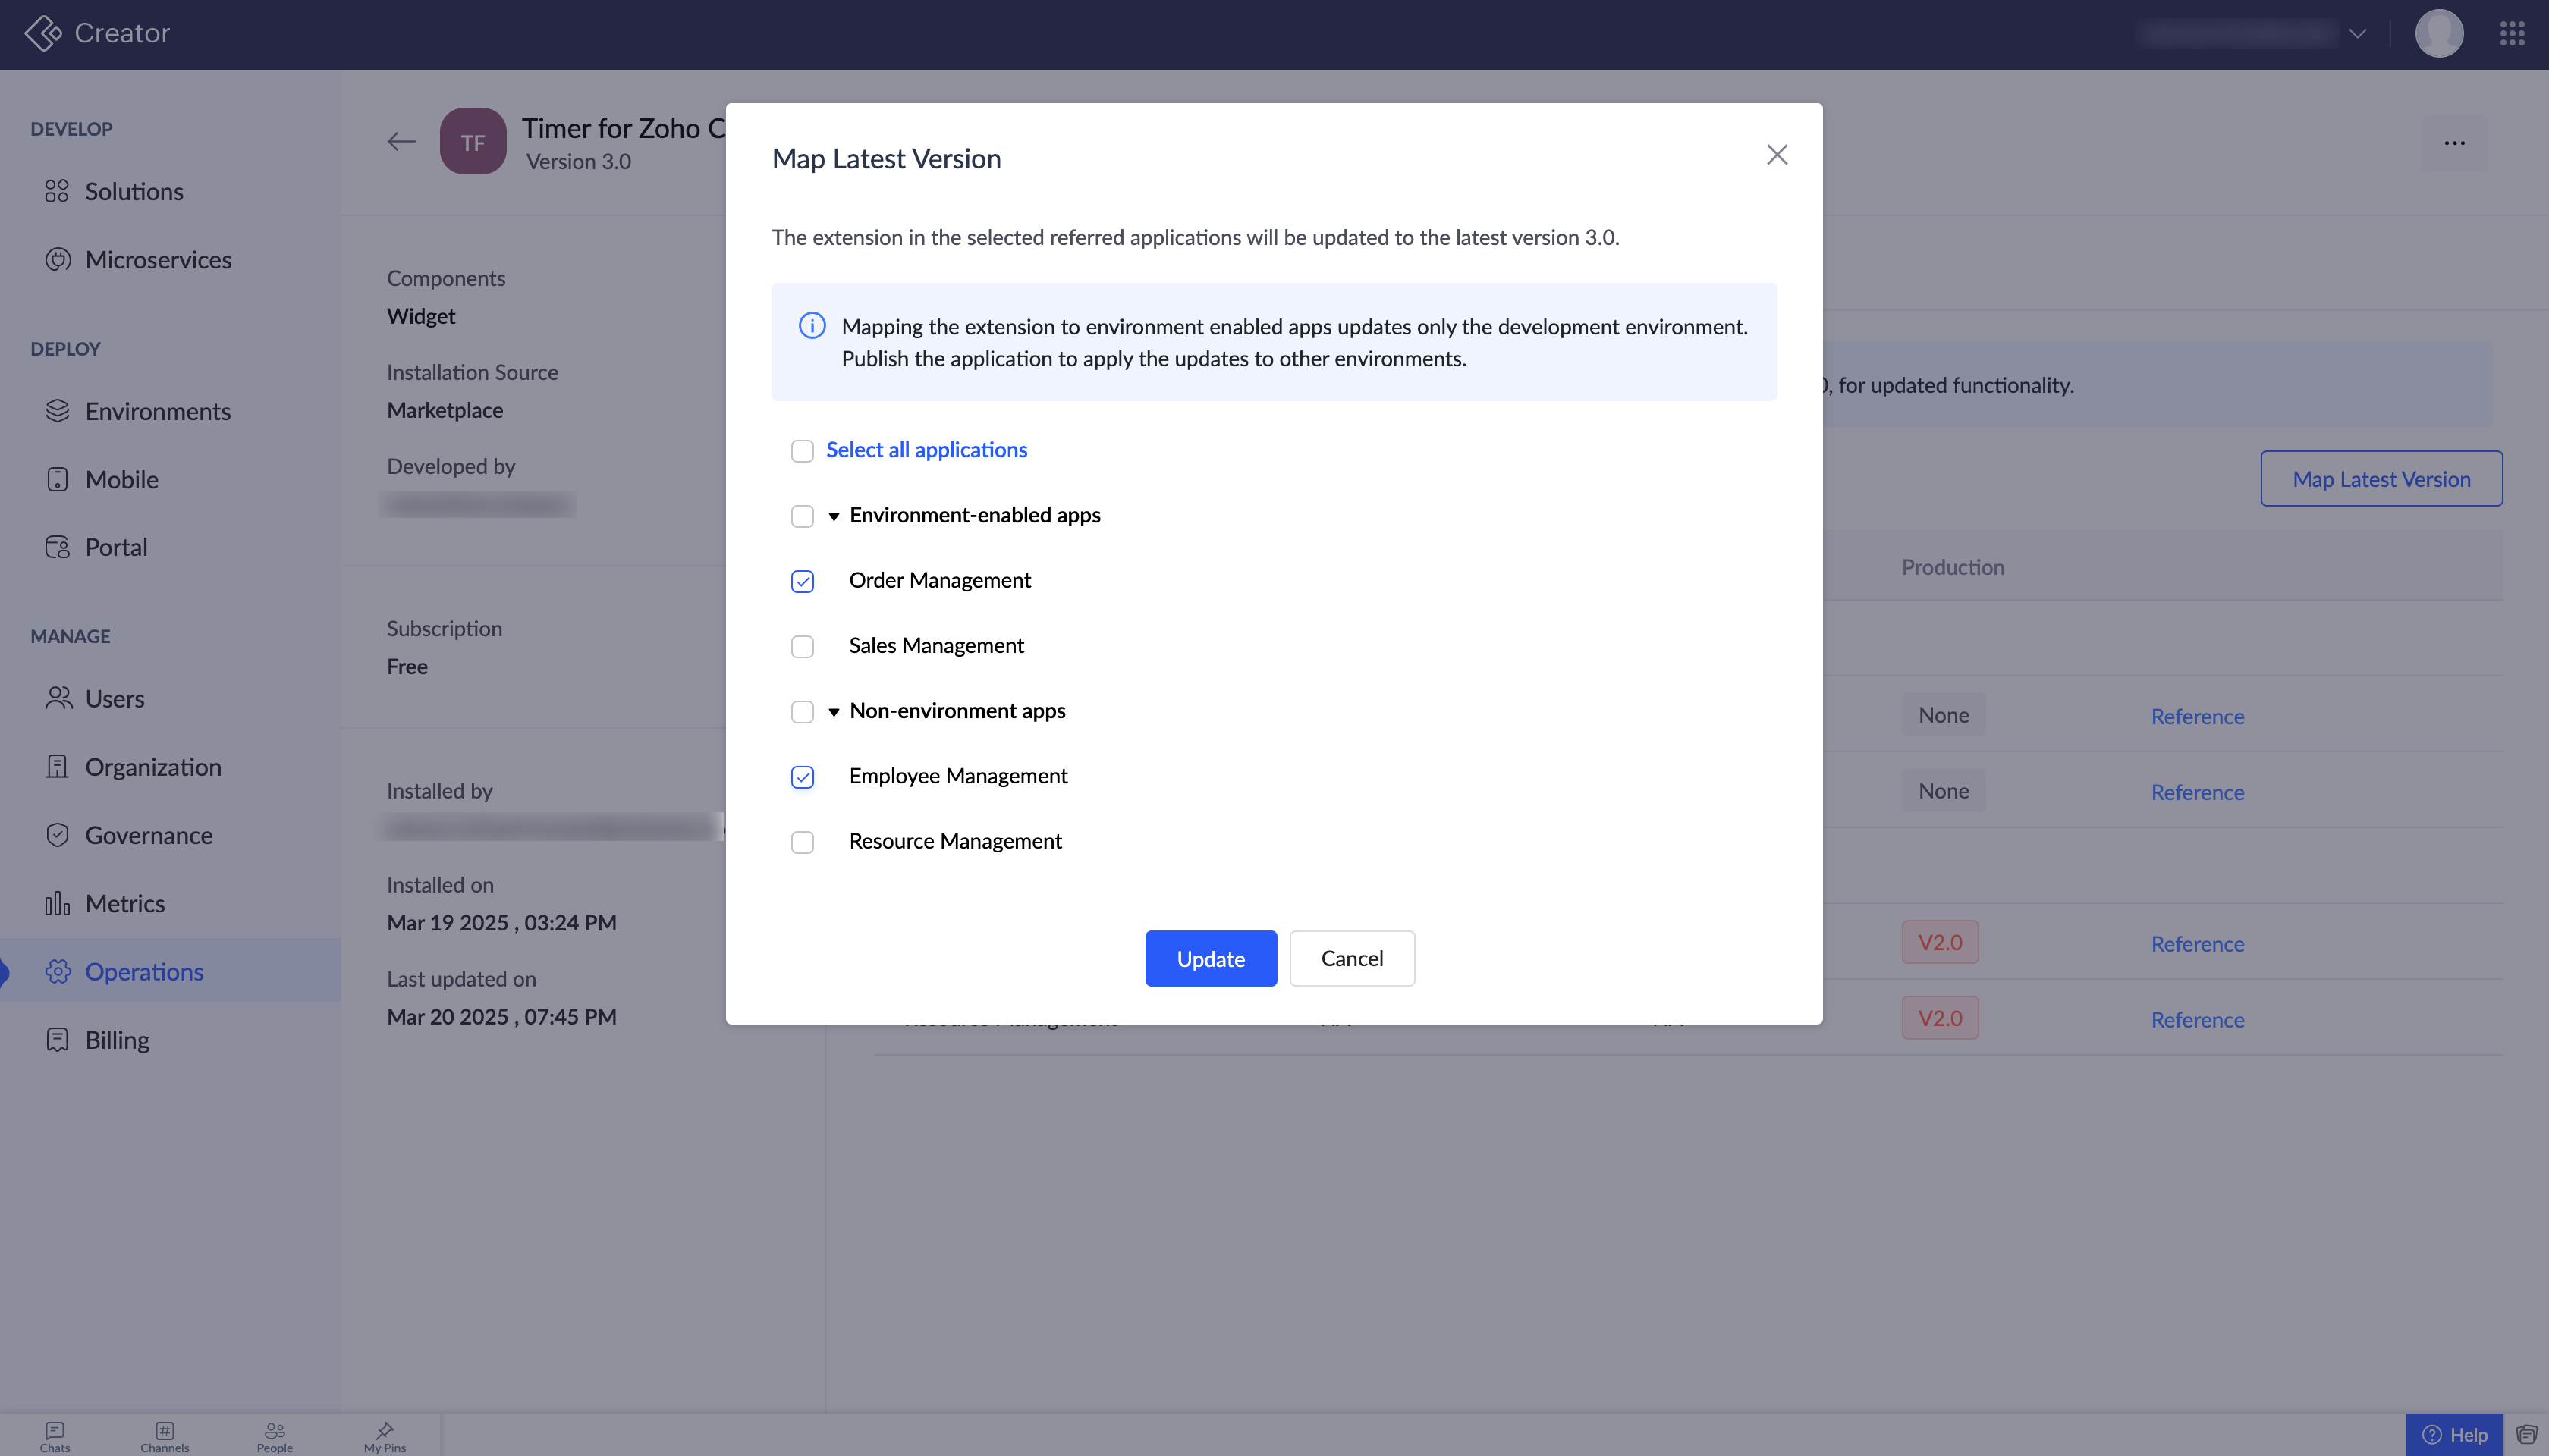Viewport: 2549px width, 1456px height.
Task: Open My Pins in bottom bar
Action: (385, 1436)
